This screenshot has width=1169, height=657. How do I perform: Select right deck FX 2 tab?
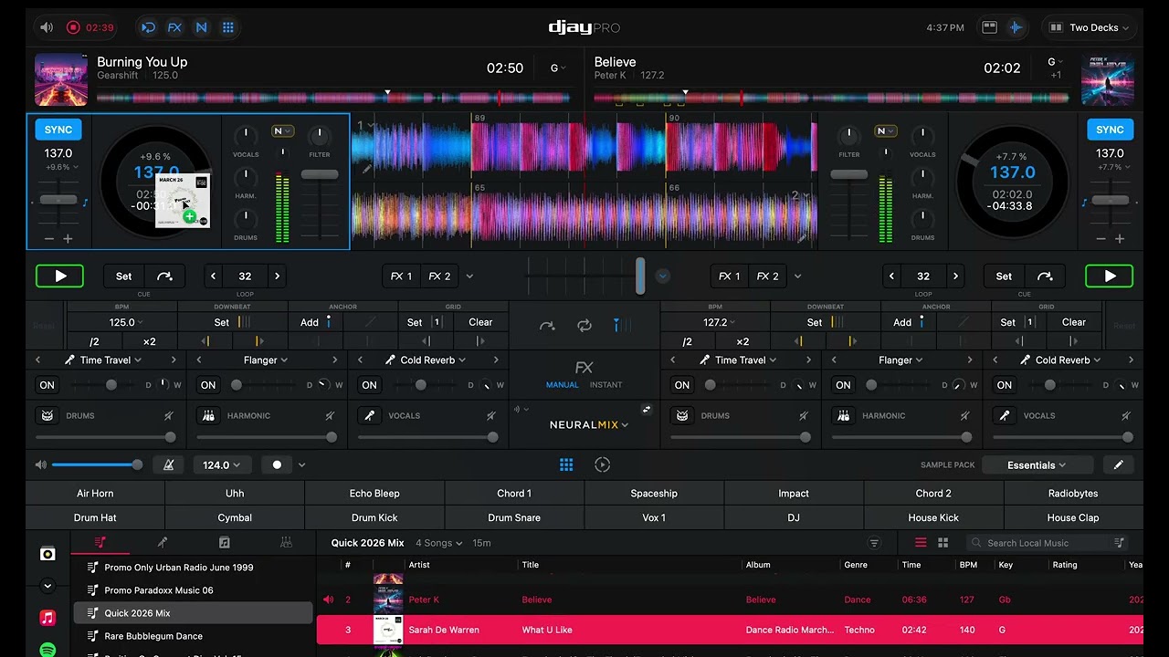click(x=767, y=276)
